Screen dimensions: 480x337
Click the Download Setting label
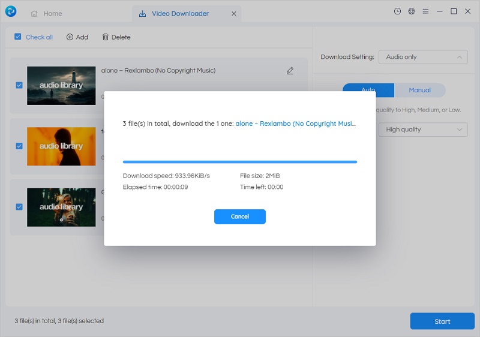click(347, 57)
